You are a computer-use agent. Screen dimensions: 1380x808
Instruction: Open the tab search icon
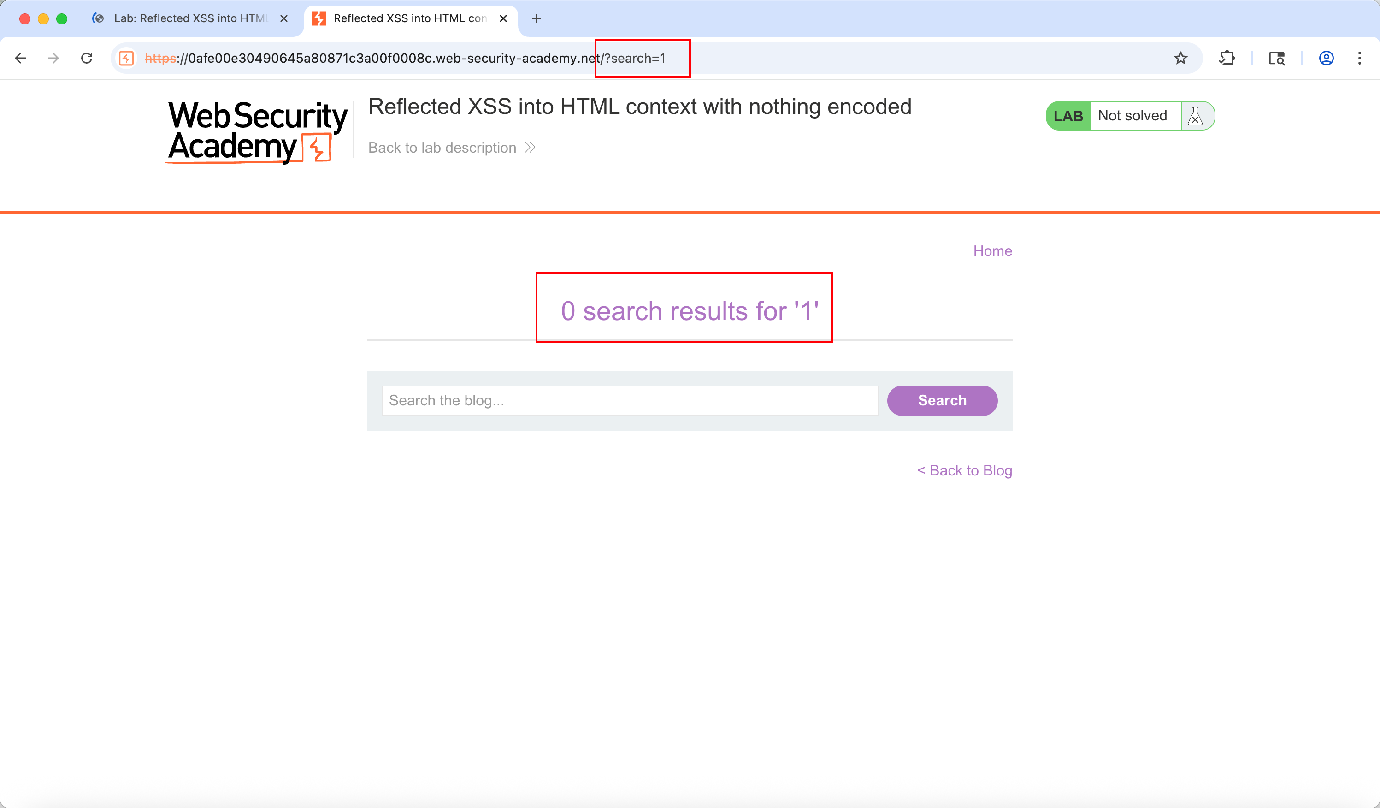[1276, 58]
